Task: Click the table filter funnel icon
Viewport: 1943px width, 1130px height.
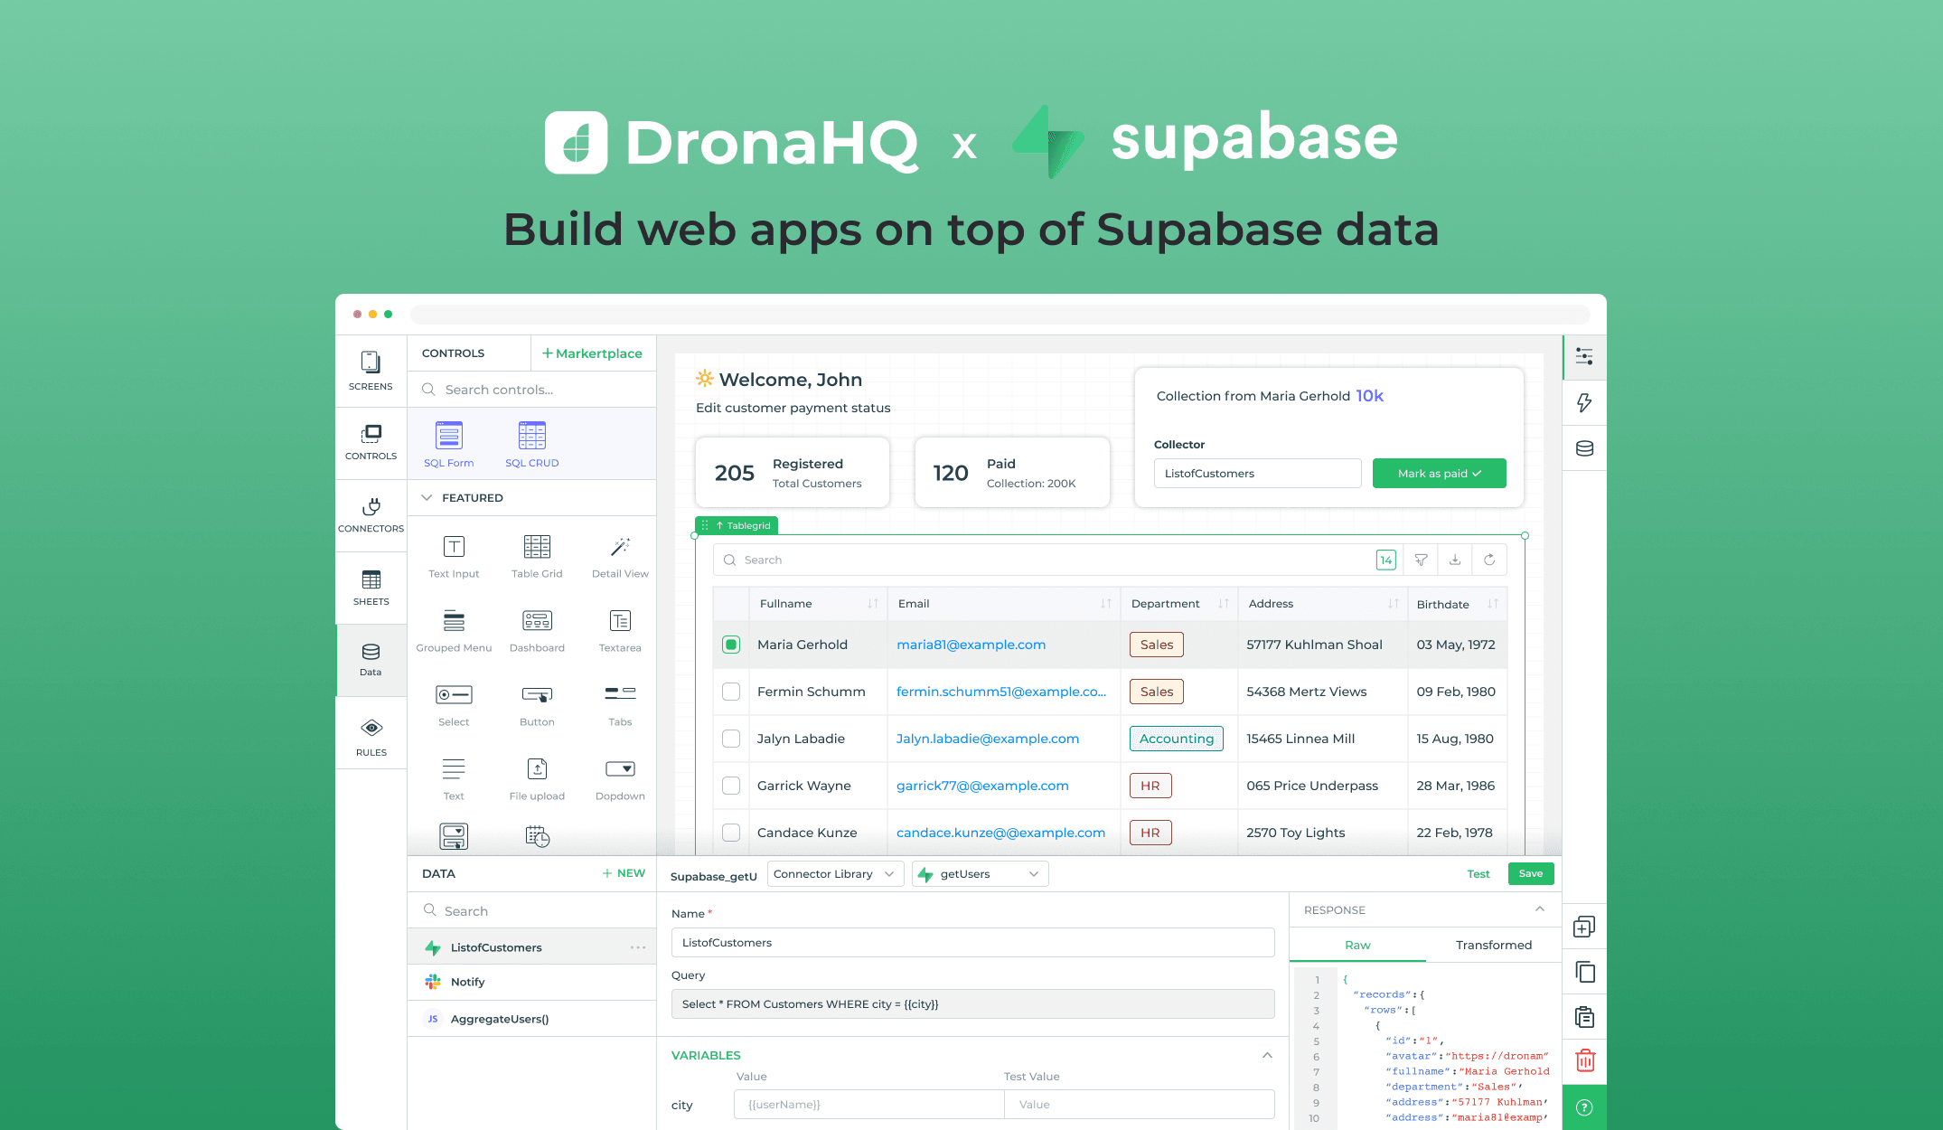Action: pyautogui.click(x=1421, y=560)
